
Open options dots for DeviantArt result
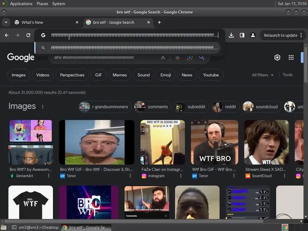point(49,176)
